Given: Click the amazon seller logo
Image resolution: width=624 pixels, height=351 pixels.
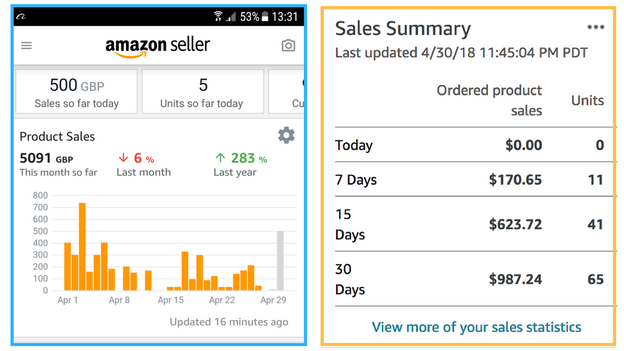Looking at the screenshot, I should pyautogui.click(x=157, y=47).
